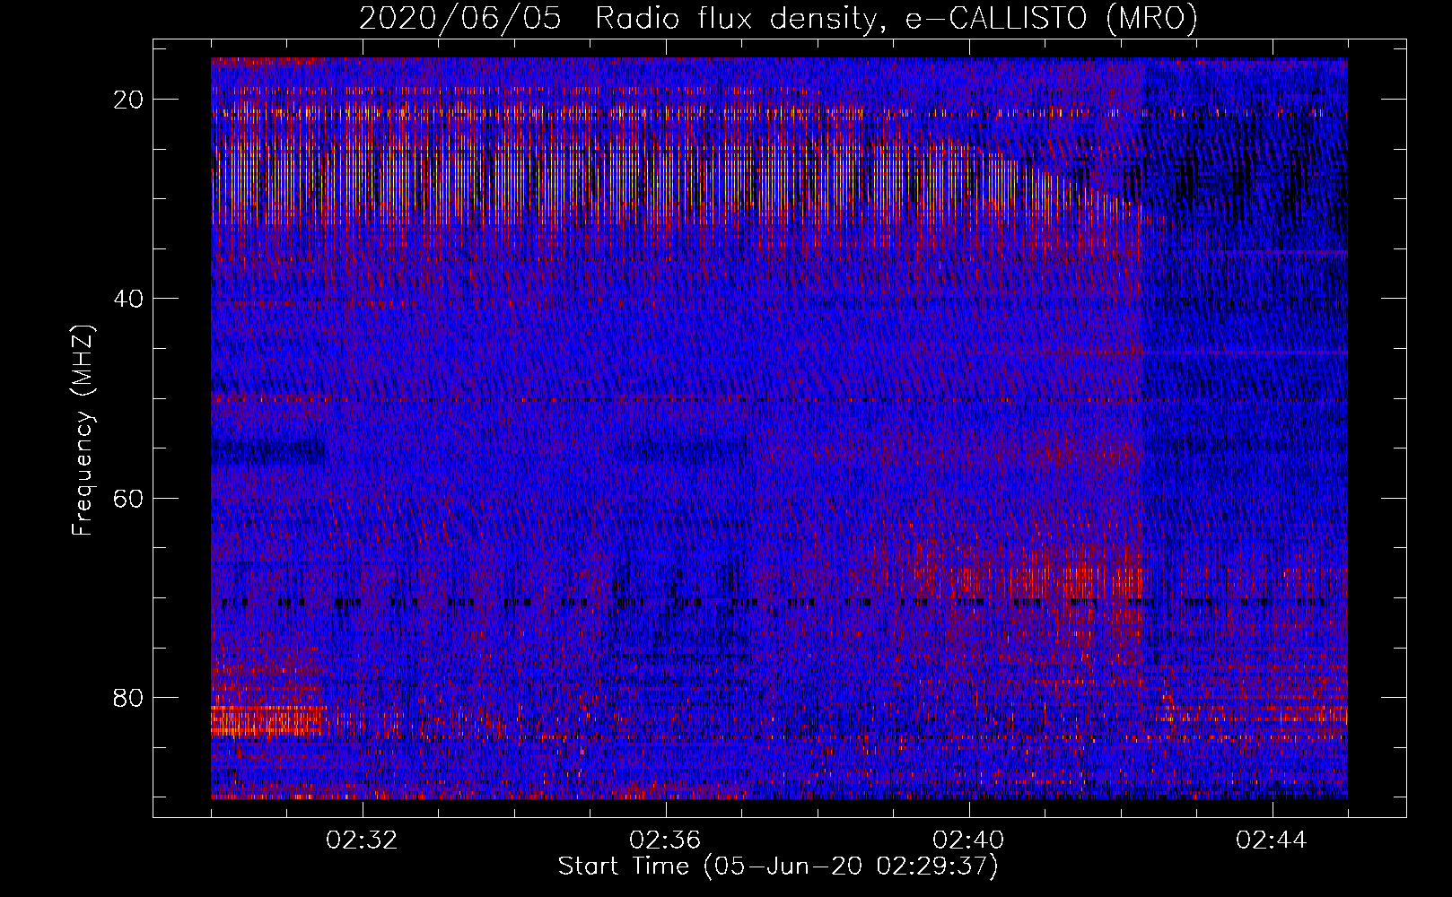Click the frequency tick label '20'
Image resolution: width=1452 pixels, height=897 pixels.
tap(128, 100)
